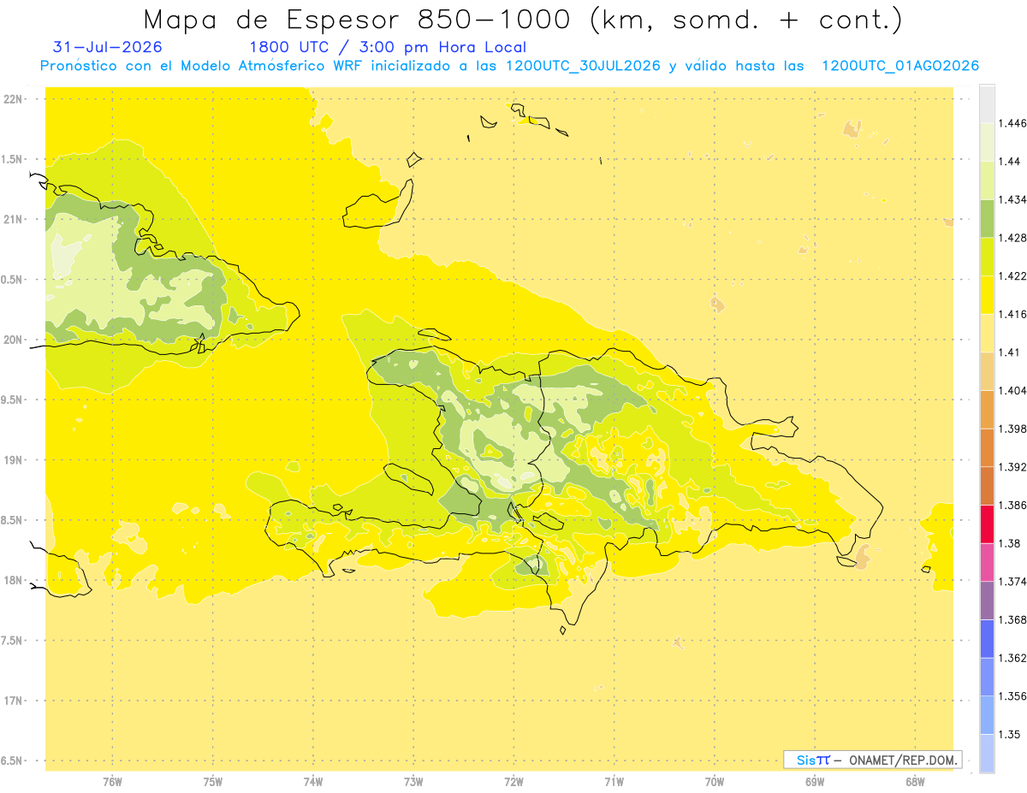Pick the blue 1.362–1.368 legend color

point(987,638)
